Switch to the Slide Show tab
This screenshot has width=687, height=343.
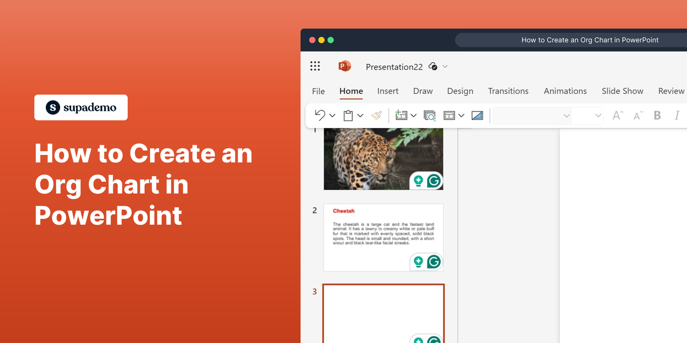[622, 91]
